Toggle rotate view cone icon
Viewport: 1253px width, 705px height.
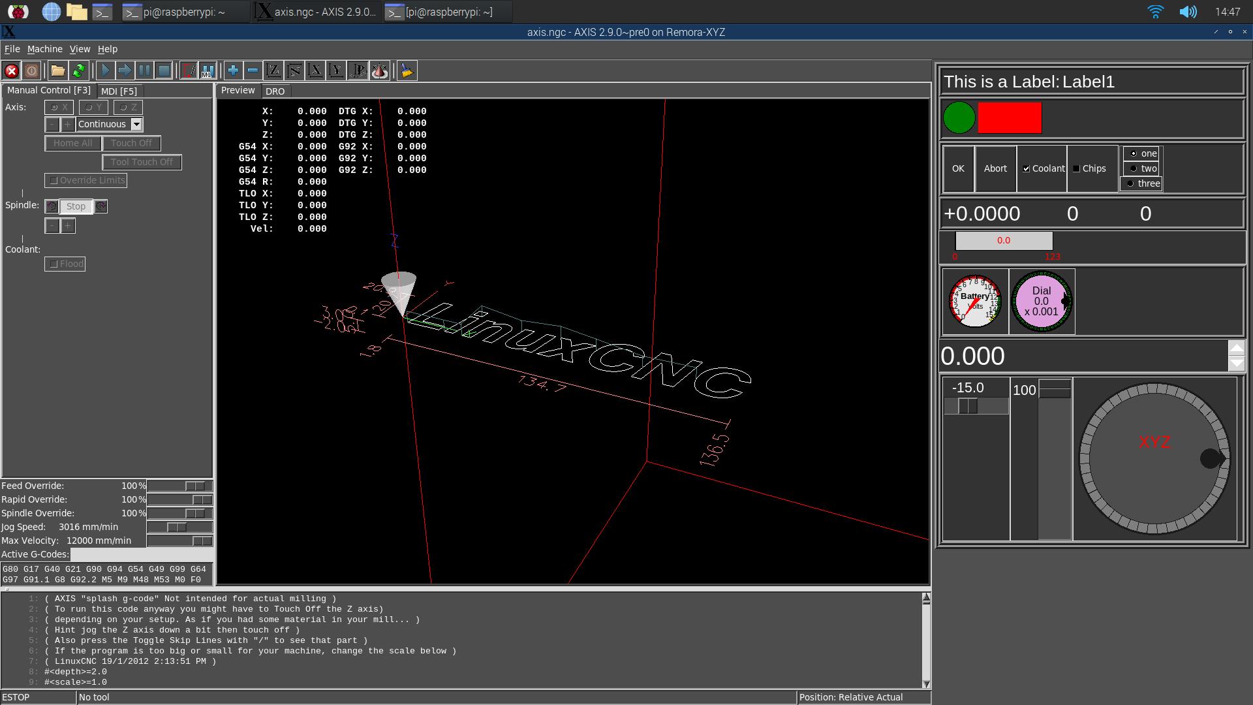pos(379,70)
